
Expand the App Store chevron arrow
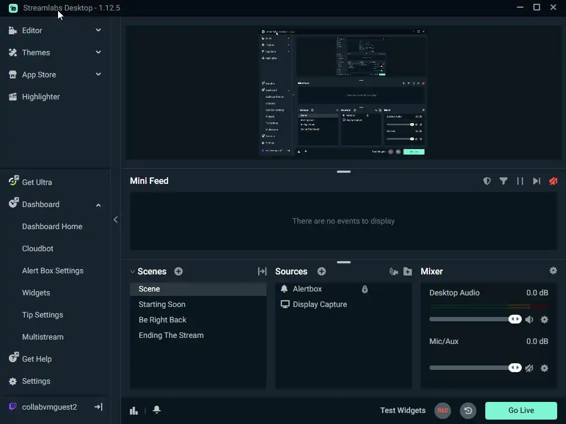(x=98, y=75)
